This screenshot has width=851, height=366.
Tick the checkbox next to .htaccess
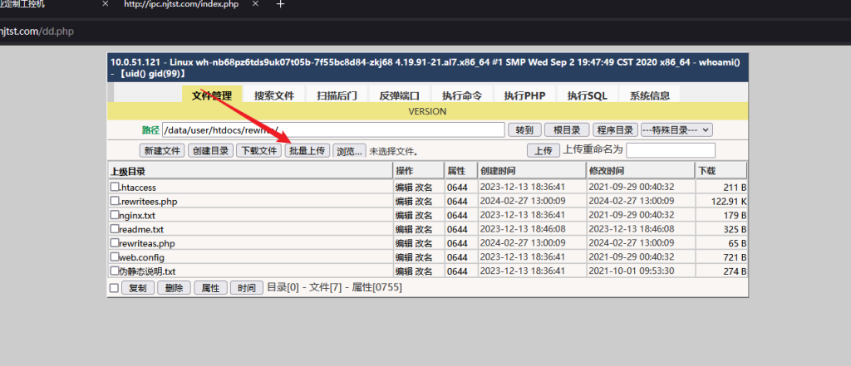[116, 187]
